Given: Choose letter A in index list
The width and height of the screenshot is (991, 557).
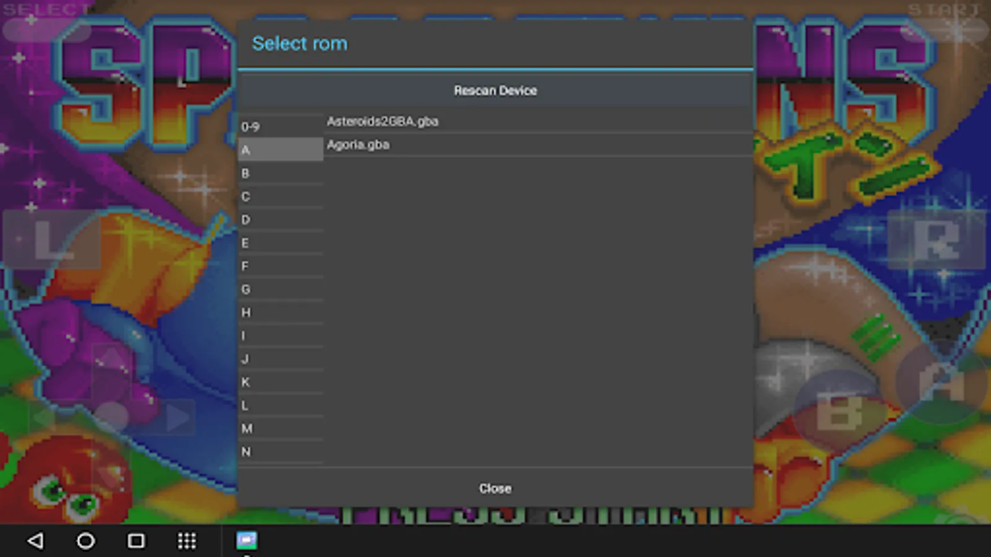Looking at the screenshot, I should pos(281,150).
